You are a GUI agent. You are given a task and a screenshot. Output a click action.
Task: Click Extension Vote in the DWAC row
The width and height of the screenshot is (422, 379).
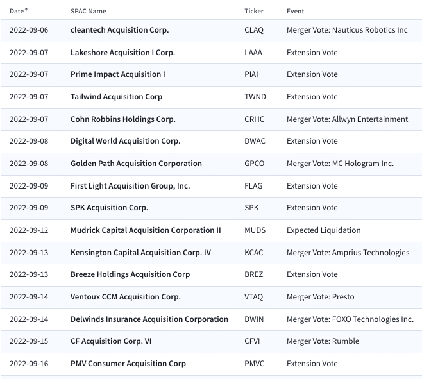click(312, 141)
